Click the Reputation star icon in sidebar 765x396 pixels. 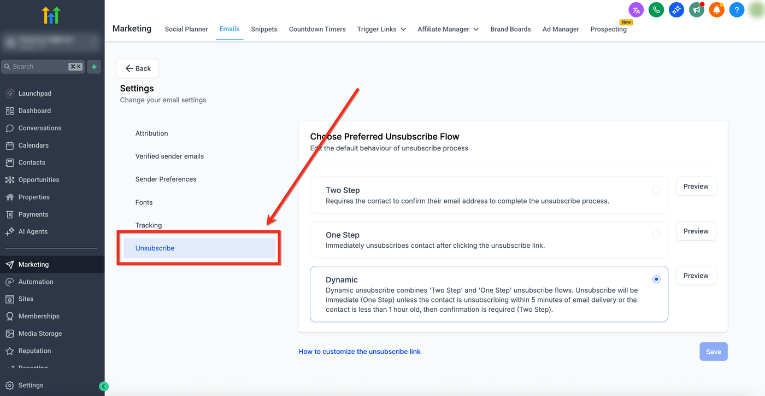point(10,351)
